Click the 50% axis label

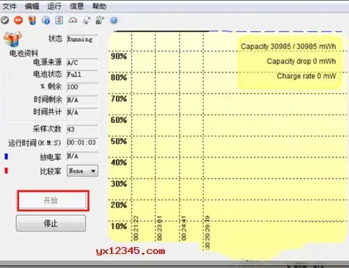click(119, 141)
